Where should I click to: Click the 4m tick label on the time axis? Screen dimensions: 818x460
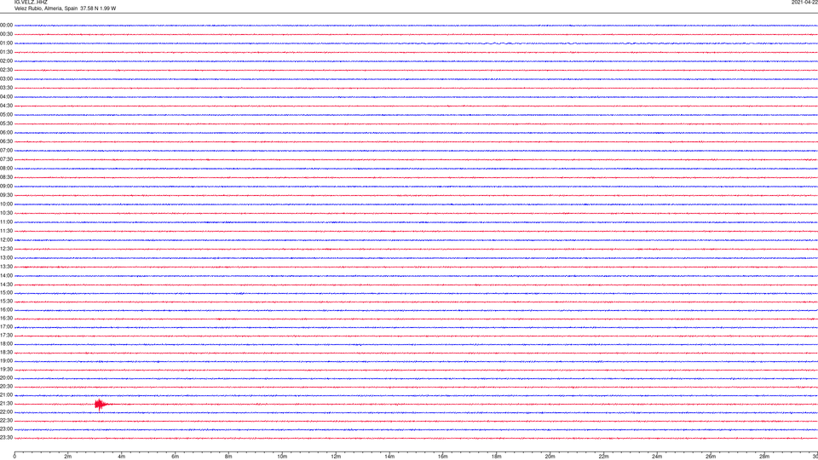(122, 457)
